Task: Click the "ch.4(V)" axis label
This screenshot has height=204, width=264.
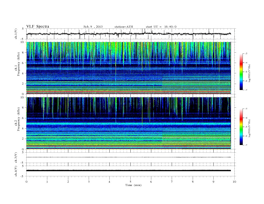Action: coord(16,171)
